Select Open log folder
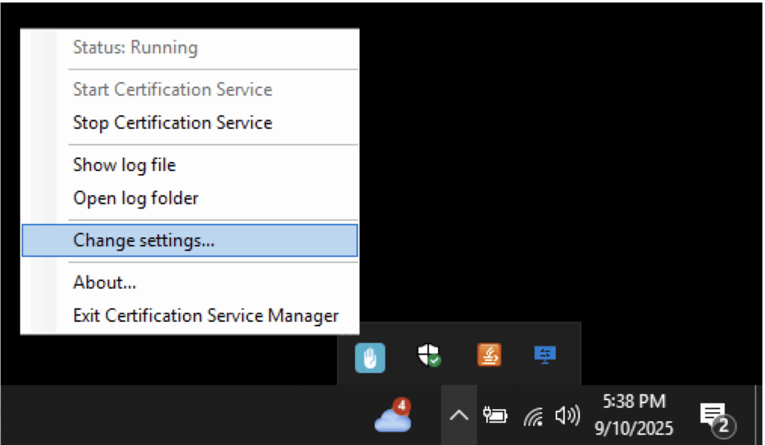Screen dimensions: 765x445 (x=136, y=198)
